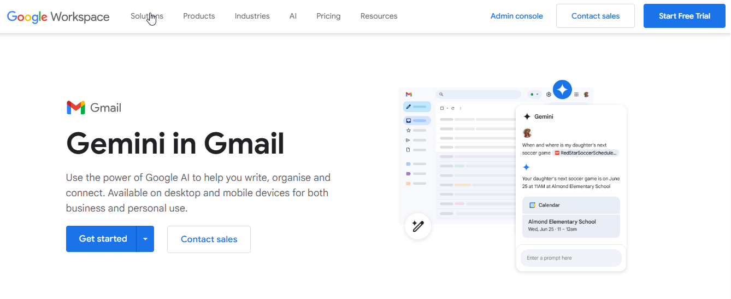
Task: Click the inbox icon in the Gmail sidebar
Action: 409,120
